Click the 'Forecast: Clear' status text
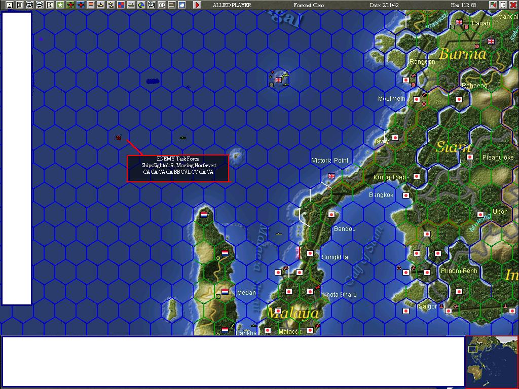 click(x=309, y=5)
